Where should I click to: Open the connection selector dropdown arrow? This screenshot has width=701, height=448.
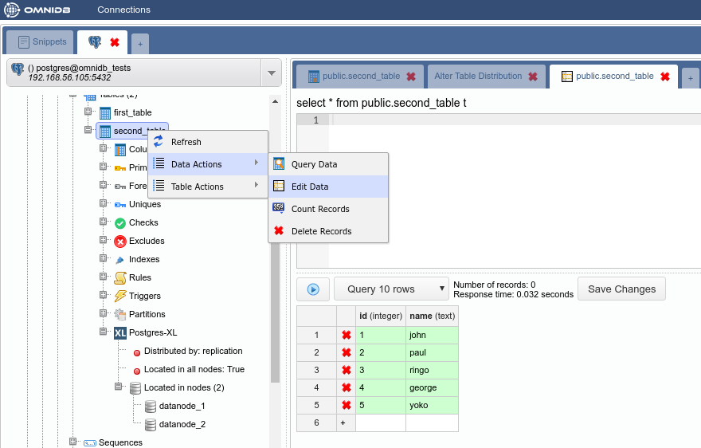click(272, 73)
